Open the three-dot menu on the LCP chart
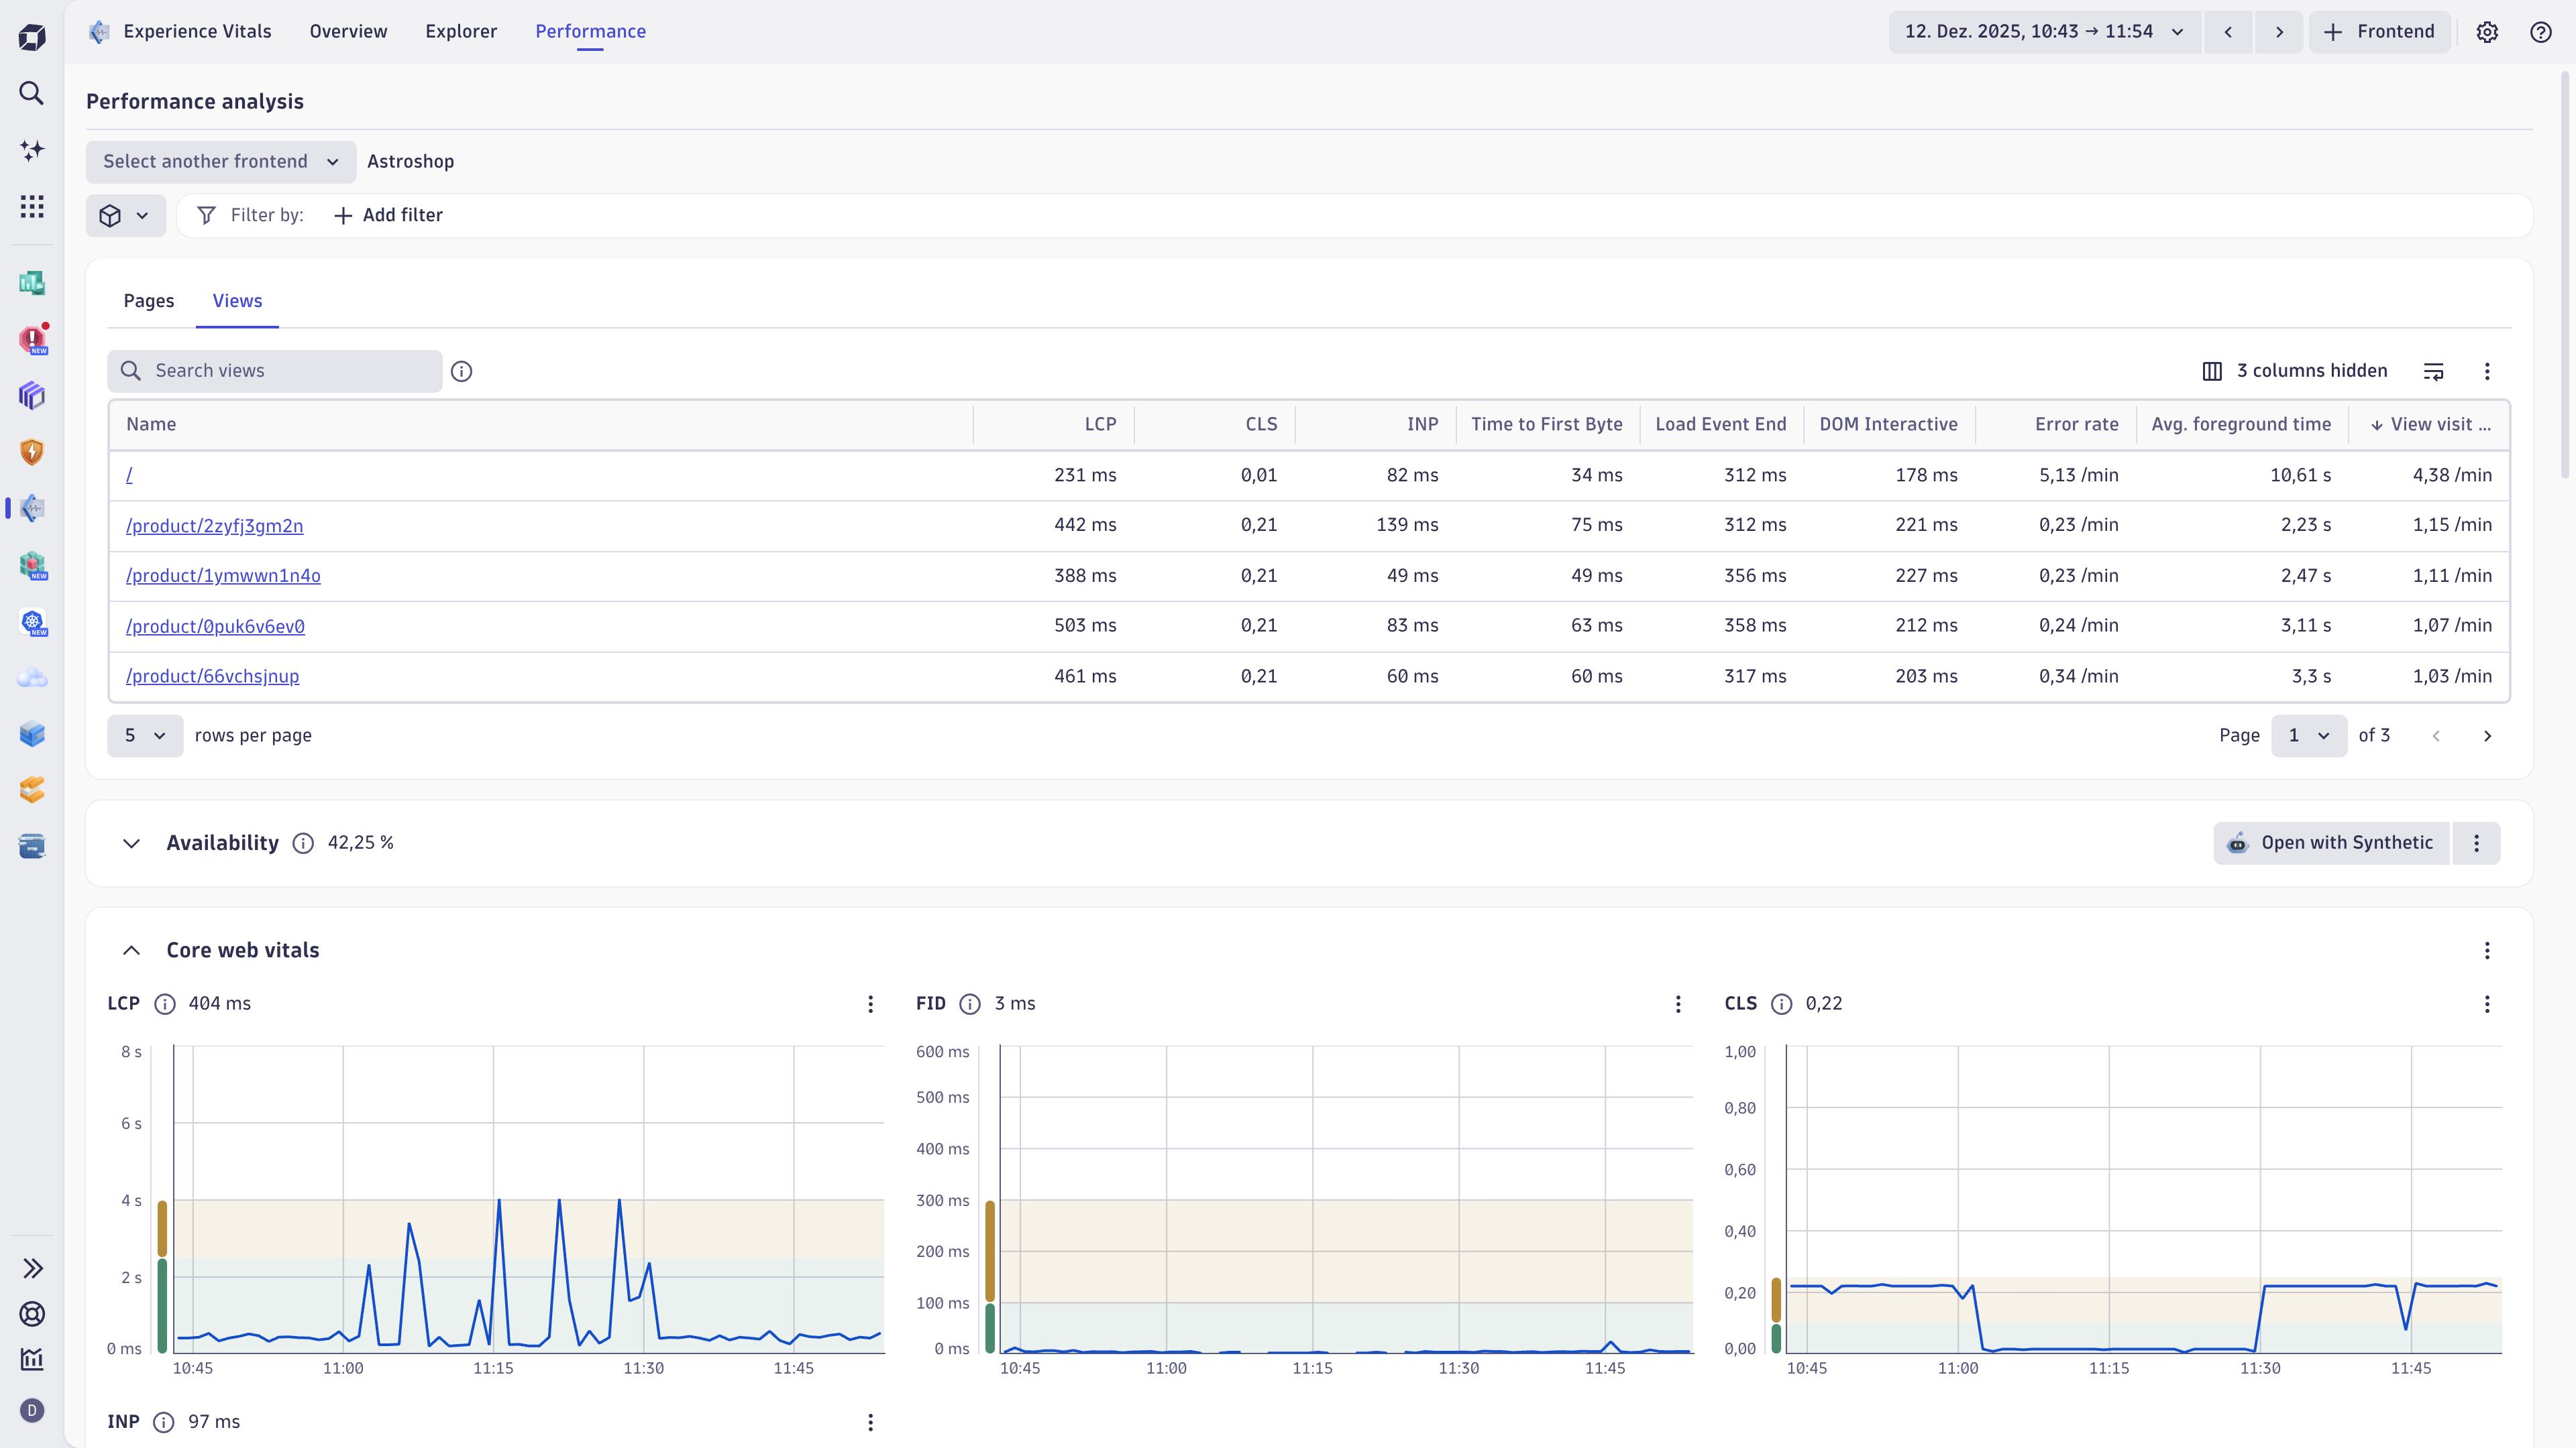2576x1448 pixels. point(870,1004)
